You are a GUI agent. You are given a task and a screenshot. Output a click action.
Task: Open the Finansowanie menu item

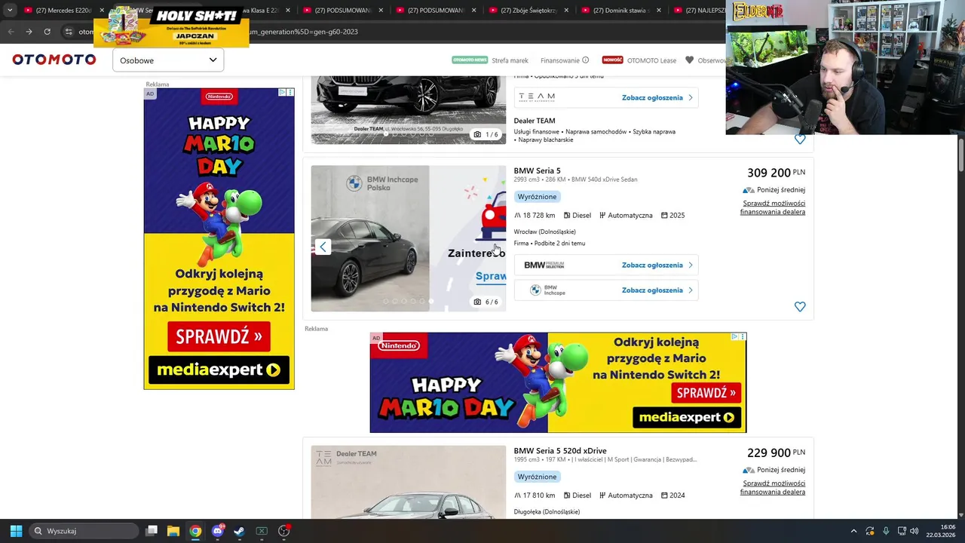pos(560,60)
